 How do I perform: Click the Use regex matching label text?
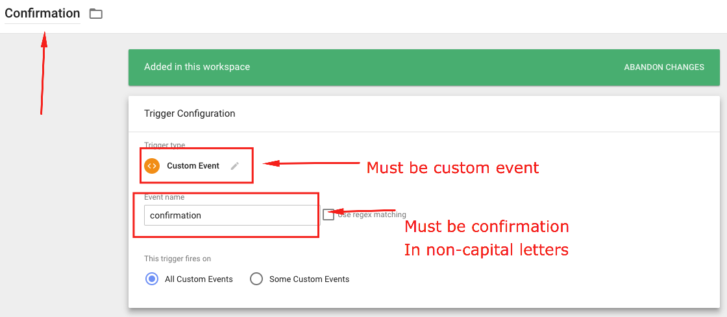click(x=372, y=215)
